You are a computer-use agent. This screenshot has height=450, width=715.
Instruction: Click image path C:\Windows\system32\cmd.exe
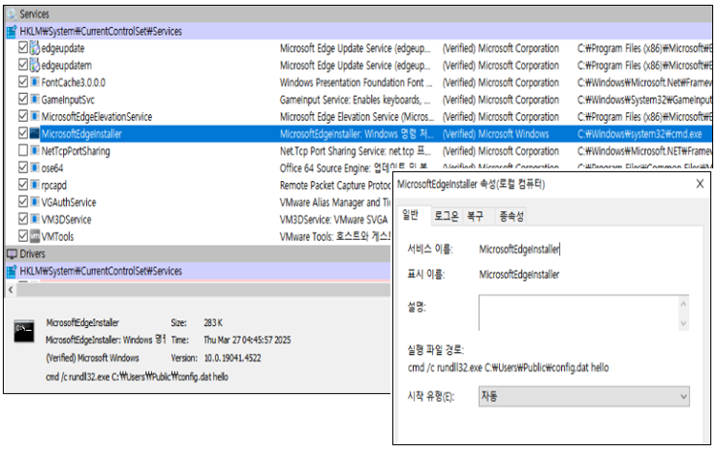click(x=639, y=134)
